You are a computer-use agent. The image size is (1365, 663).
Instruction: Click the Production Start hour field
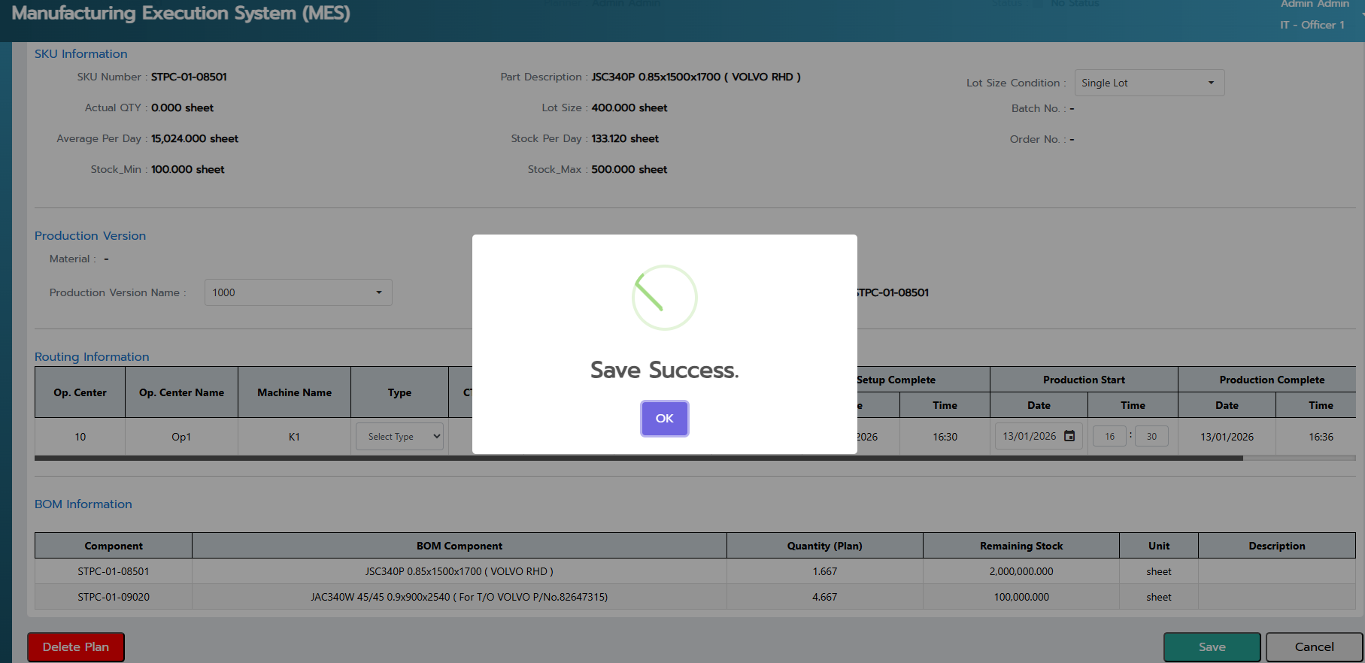tap(1109, 437)
